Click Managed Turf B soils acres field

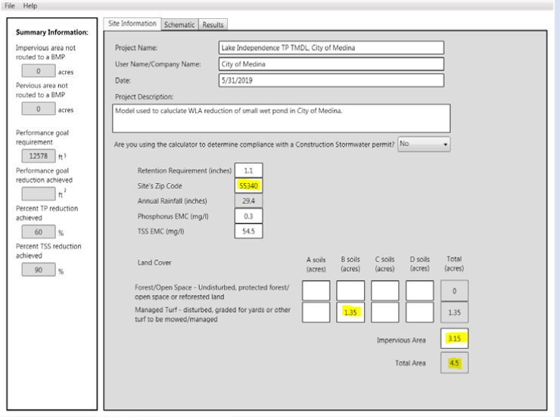click(x=350, y=310)
